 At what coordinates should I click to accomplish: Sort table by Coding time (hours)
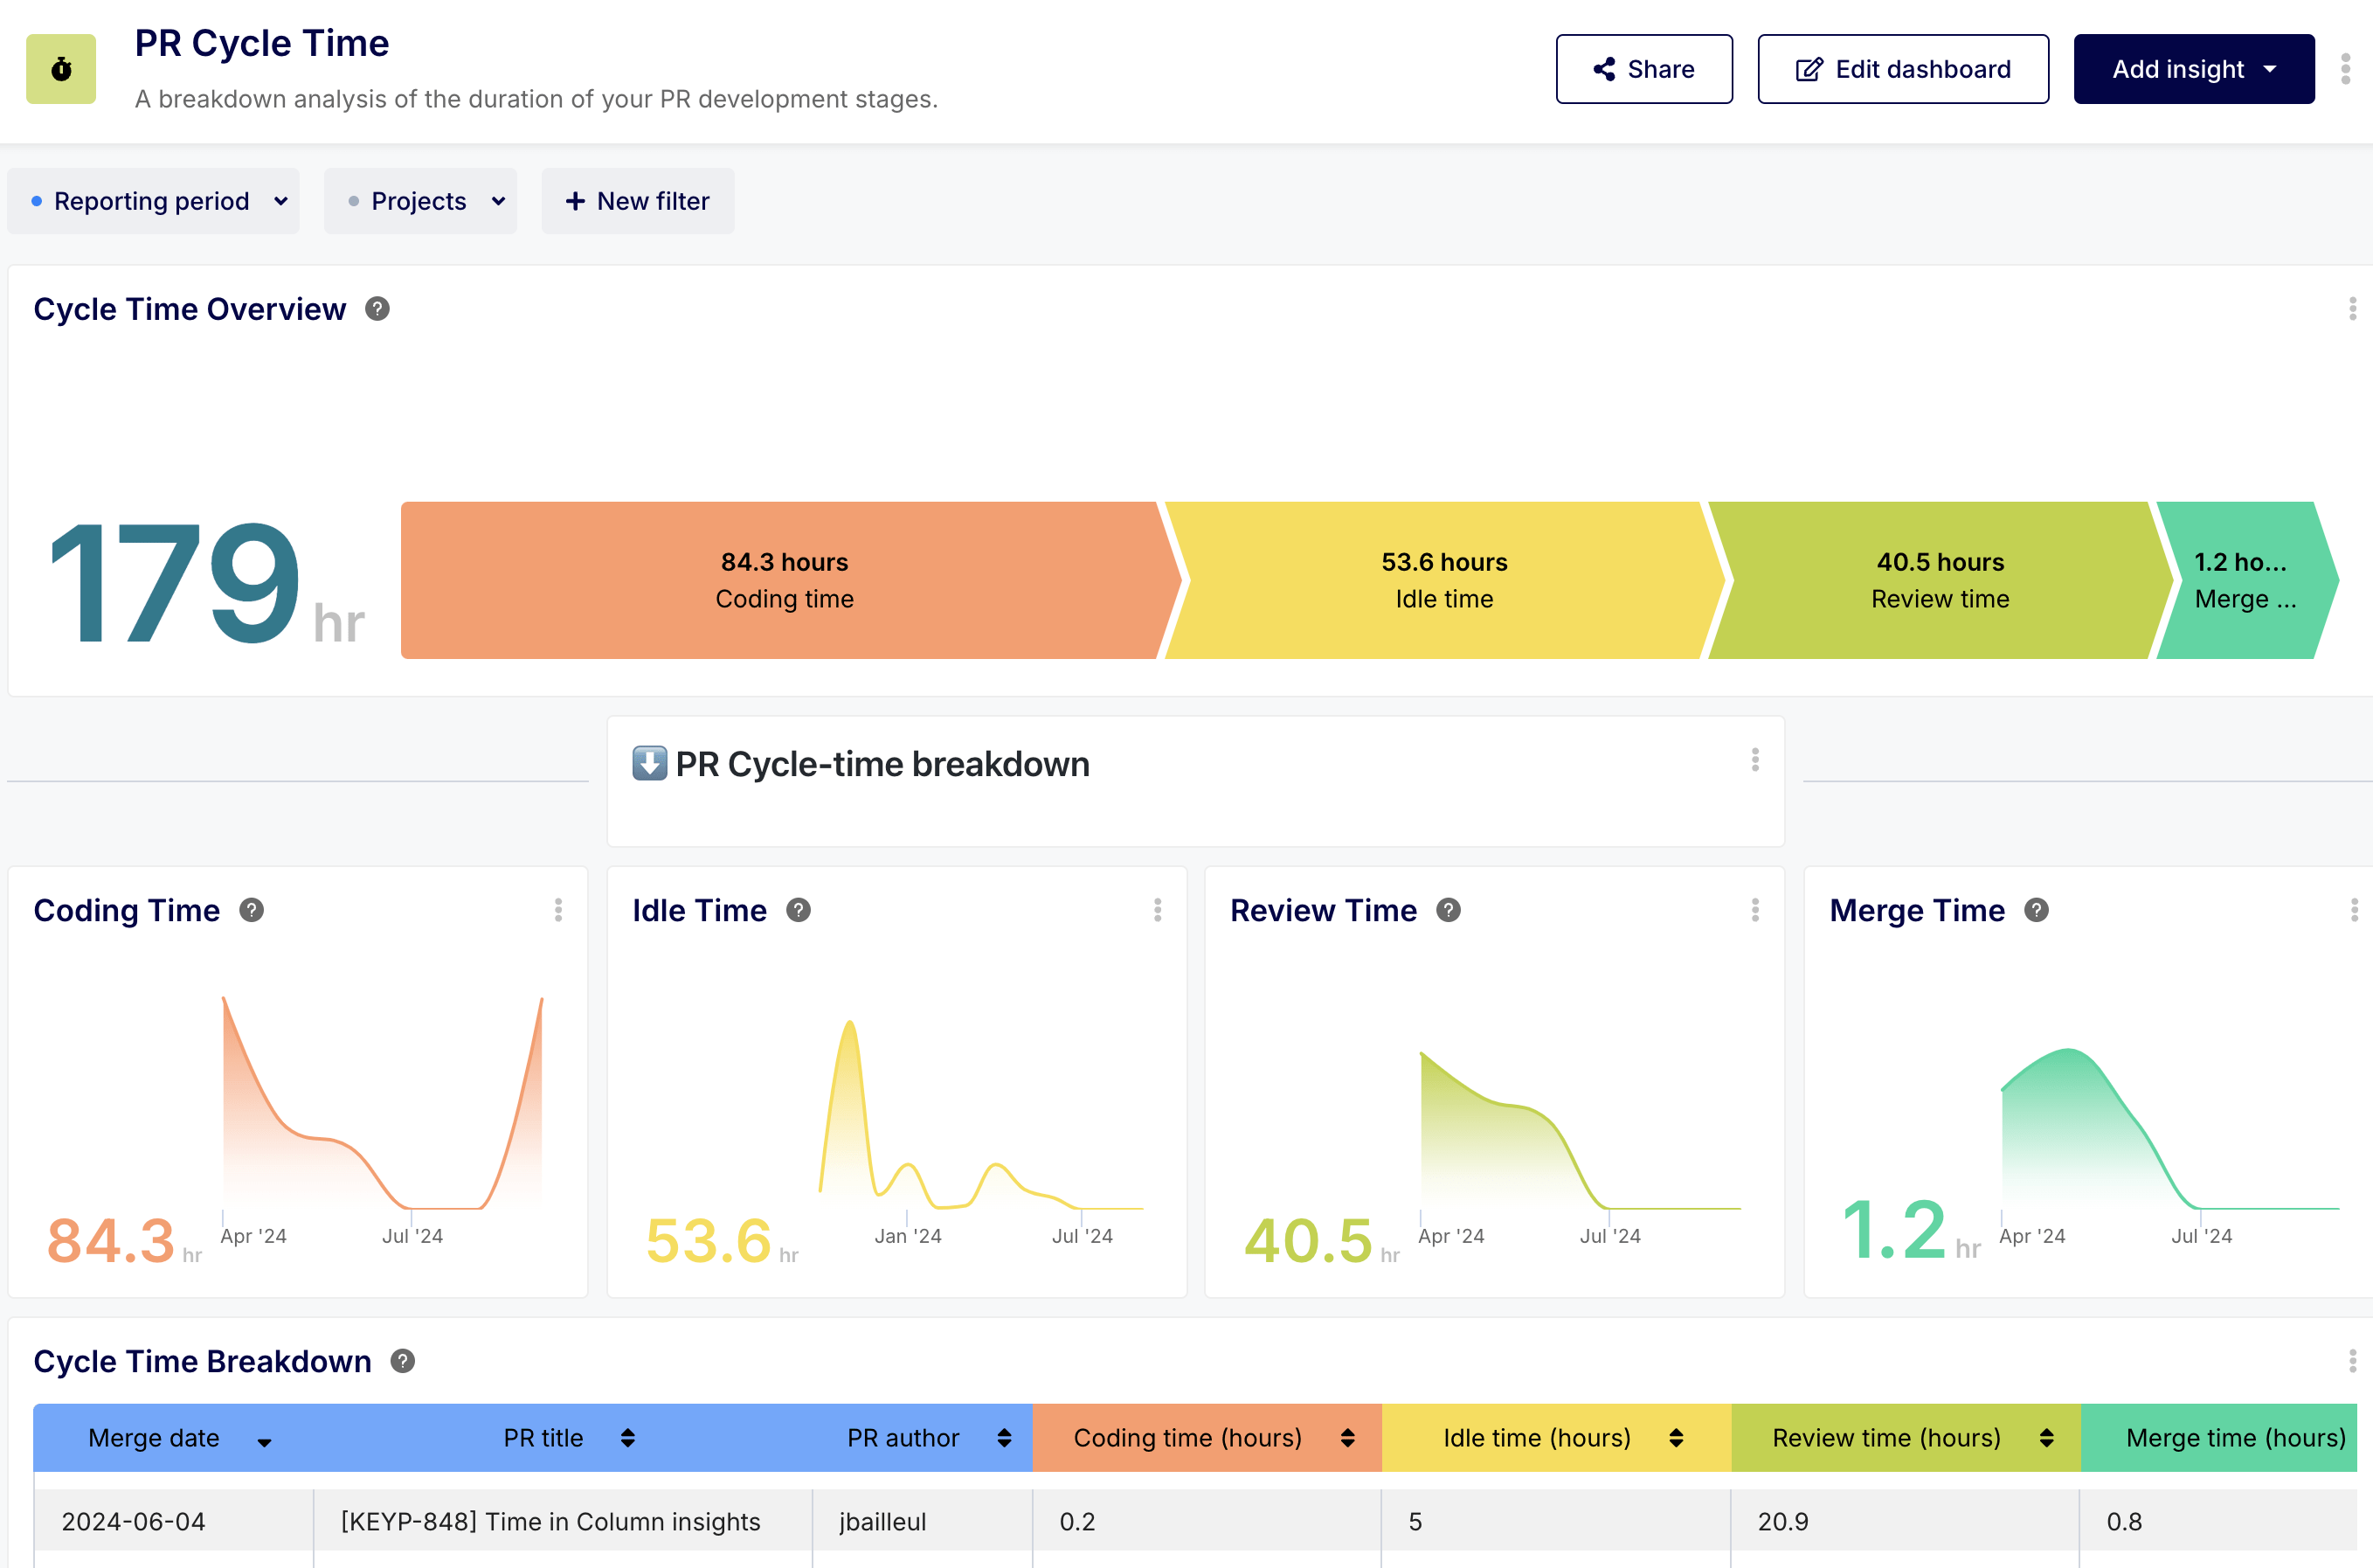(x=1347, y=1438)
